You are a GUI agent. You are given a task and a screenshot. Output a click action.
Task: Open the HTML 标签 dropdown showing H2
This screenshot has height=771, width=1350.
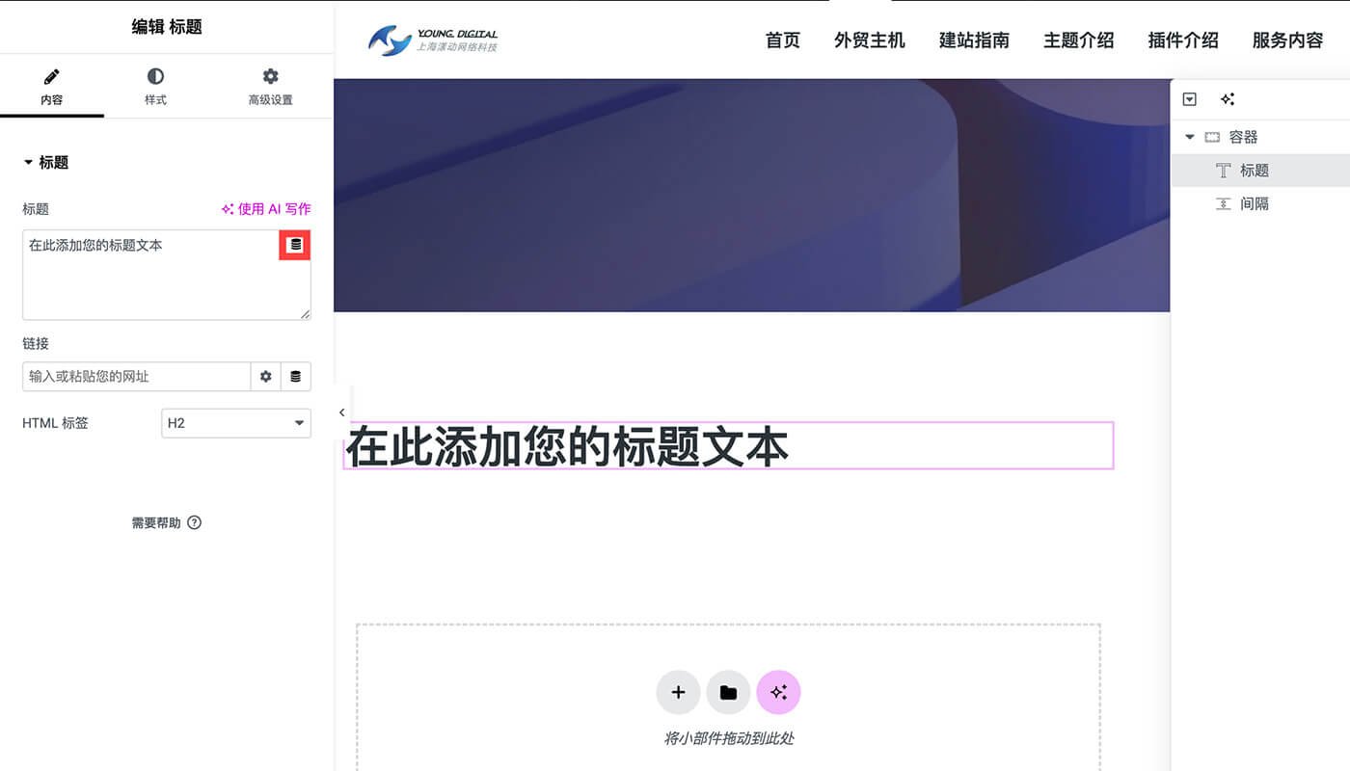click(x=235, y=422)
